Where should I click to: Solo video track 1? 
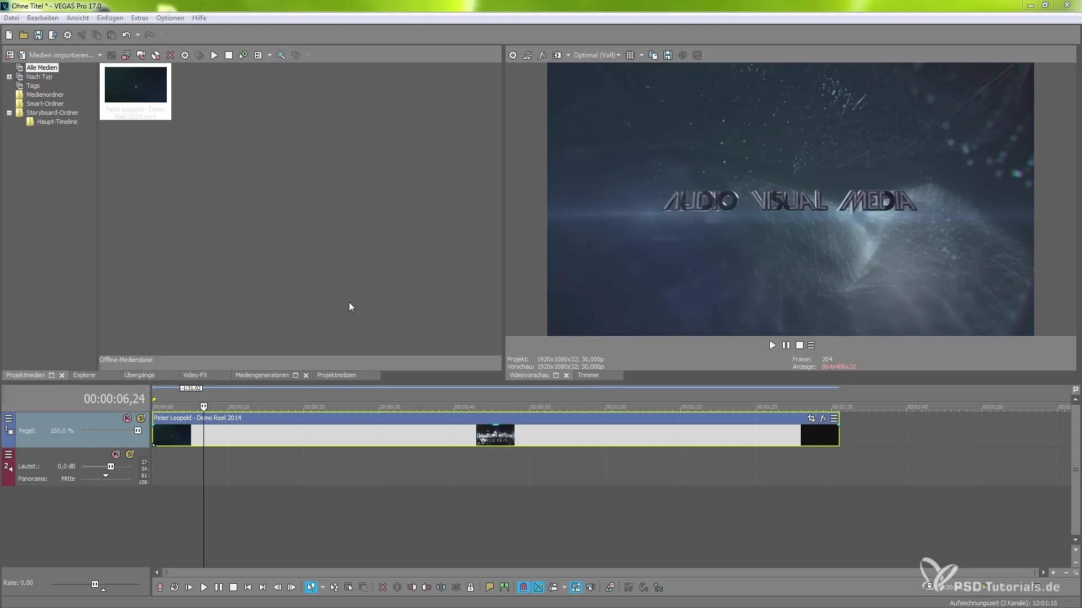click(141, 418)
